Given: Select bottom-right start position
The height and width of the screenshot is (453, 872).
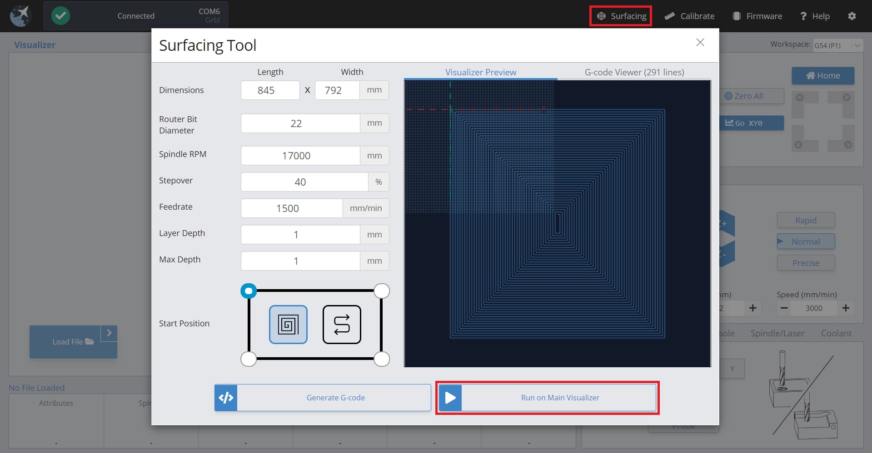Looking at the screenshot, I should tap(382, 359).
